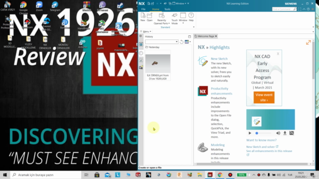The width and height of the screenshot is (319, 179).
Task: Open the Modeling highlights link
Action: point(218,145)
